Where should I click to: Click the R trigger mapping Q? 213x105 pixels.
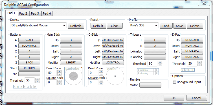[x=155, y=46]
